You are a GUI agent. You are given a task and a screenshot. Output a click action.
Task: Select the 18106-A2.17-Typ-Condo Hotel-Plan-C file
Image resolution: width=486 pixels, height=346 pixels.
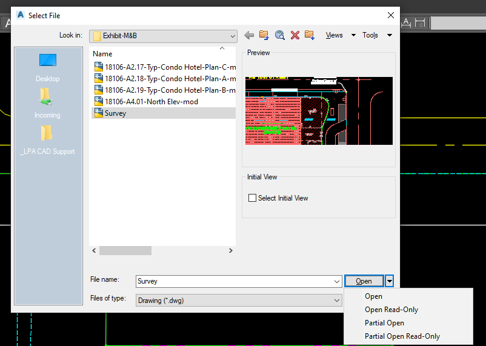point(164,67)
